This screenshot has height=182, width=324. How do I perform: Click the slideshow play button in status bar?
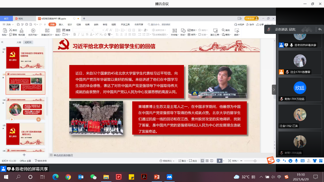[x=219, y=161]
